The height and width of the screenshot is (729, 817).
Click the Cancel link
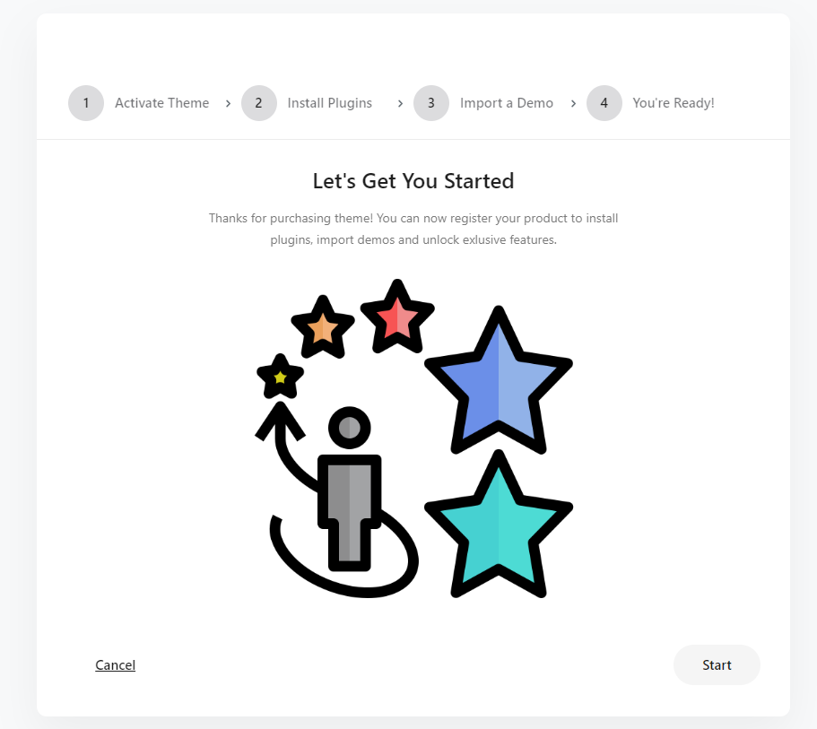click(x=115, y=665)
